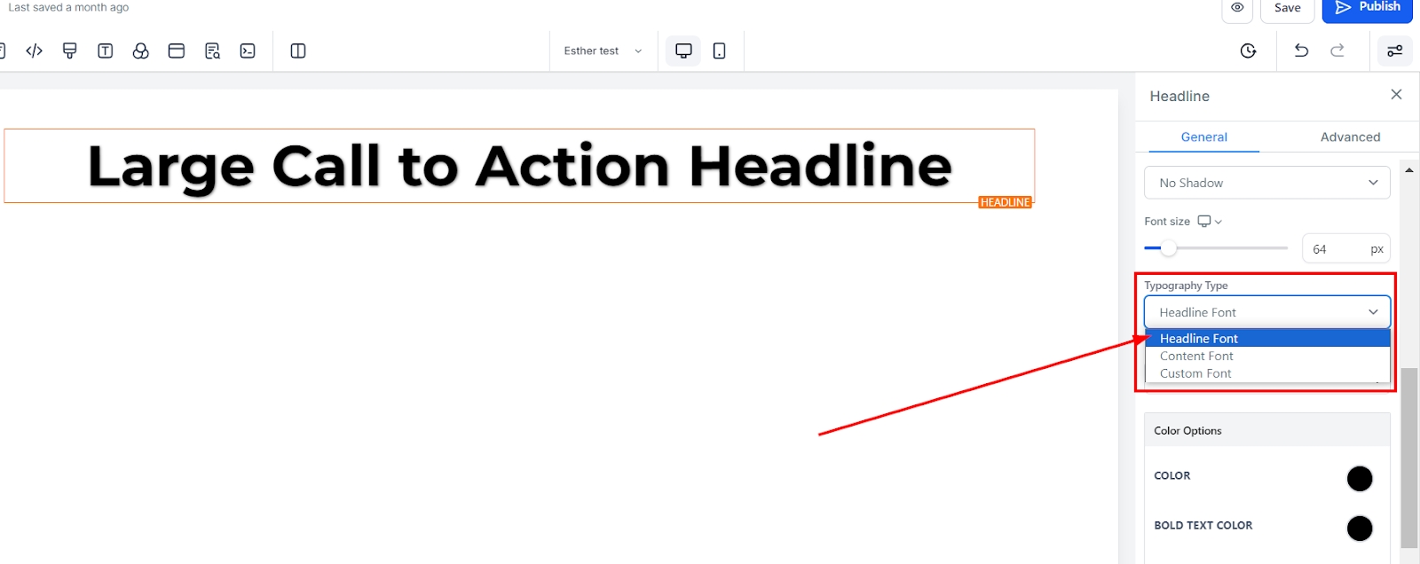Open the Esther test page dropdown

pyautogui.click(x=603, y=51)
